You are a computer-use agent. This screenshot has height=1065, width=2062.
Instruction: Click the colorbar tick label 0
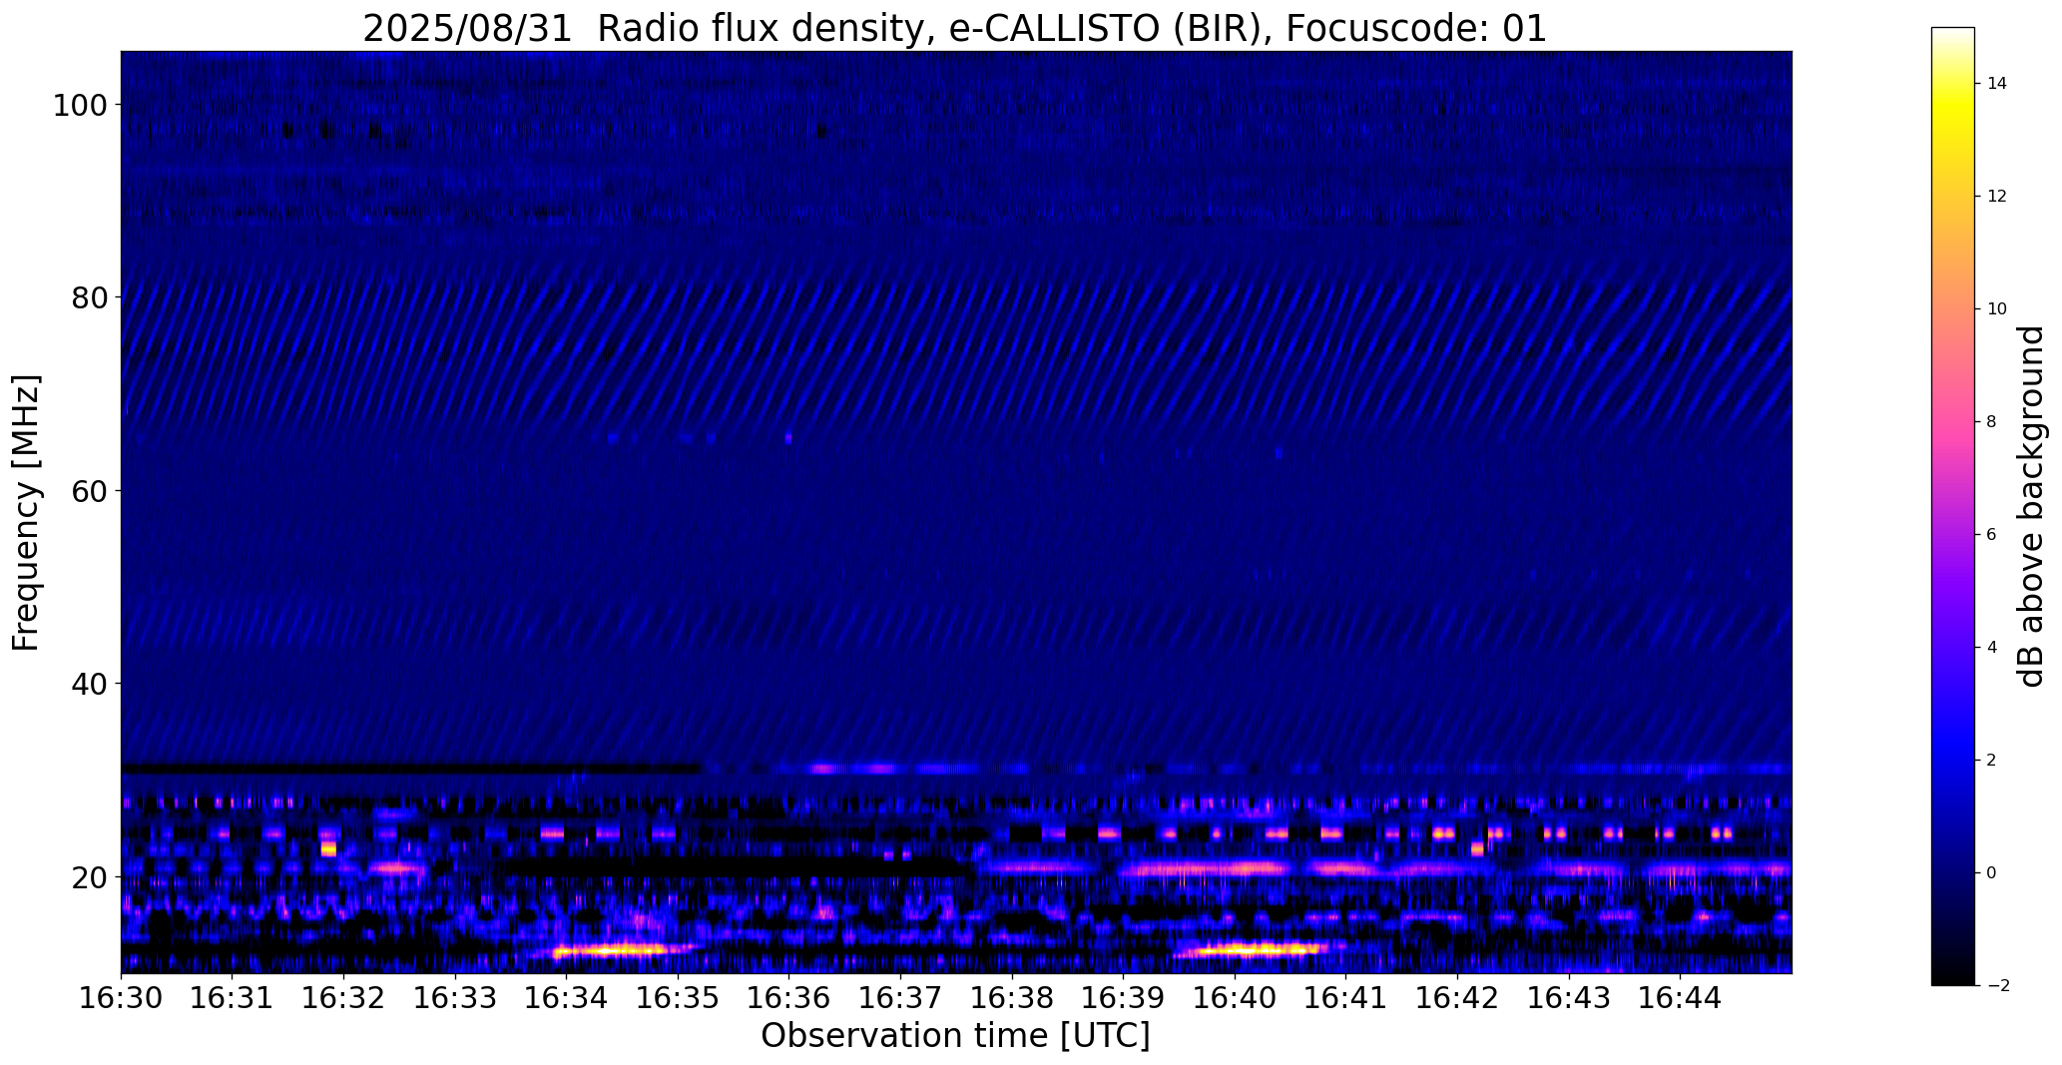tap(1992, 873)
